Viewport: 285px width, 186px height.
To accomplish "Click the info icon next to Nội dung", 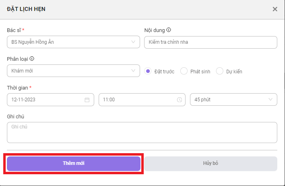I will click(168, 30).
